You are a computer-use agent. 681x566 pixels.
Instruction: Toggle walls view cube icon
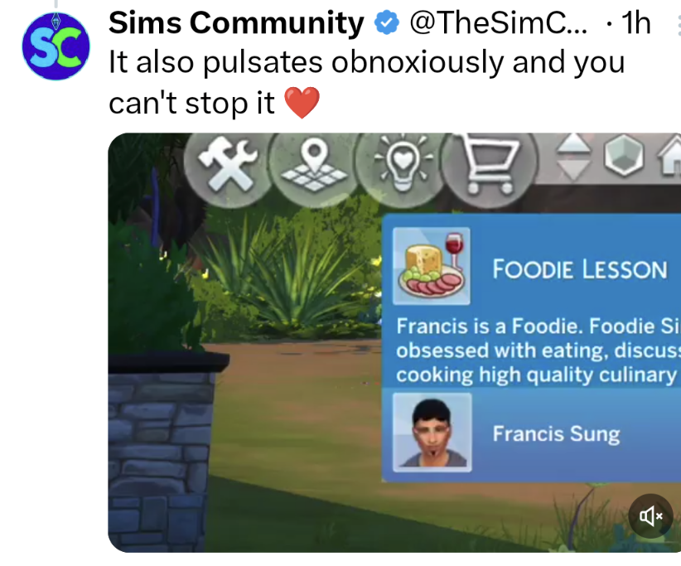(x=624, y=155)
